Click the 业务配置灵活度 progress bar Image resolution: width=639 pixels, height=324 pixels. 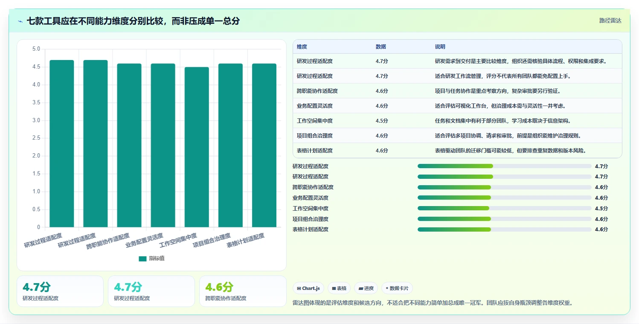pyautogui.click(x=505, y=198)
